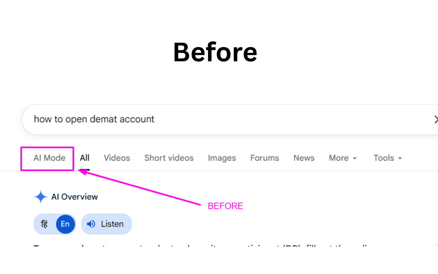
Task: Expand the More filters chevron arrow
Action: [355, 158]
